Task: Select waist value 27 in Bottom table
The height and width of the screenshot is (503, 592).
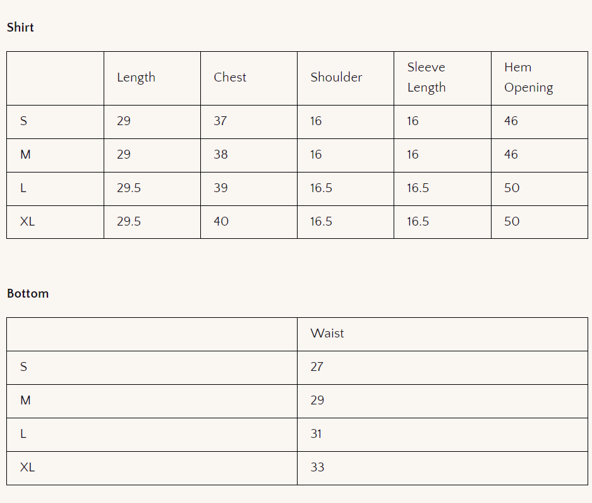Action: click(317, 367)
